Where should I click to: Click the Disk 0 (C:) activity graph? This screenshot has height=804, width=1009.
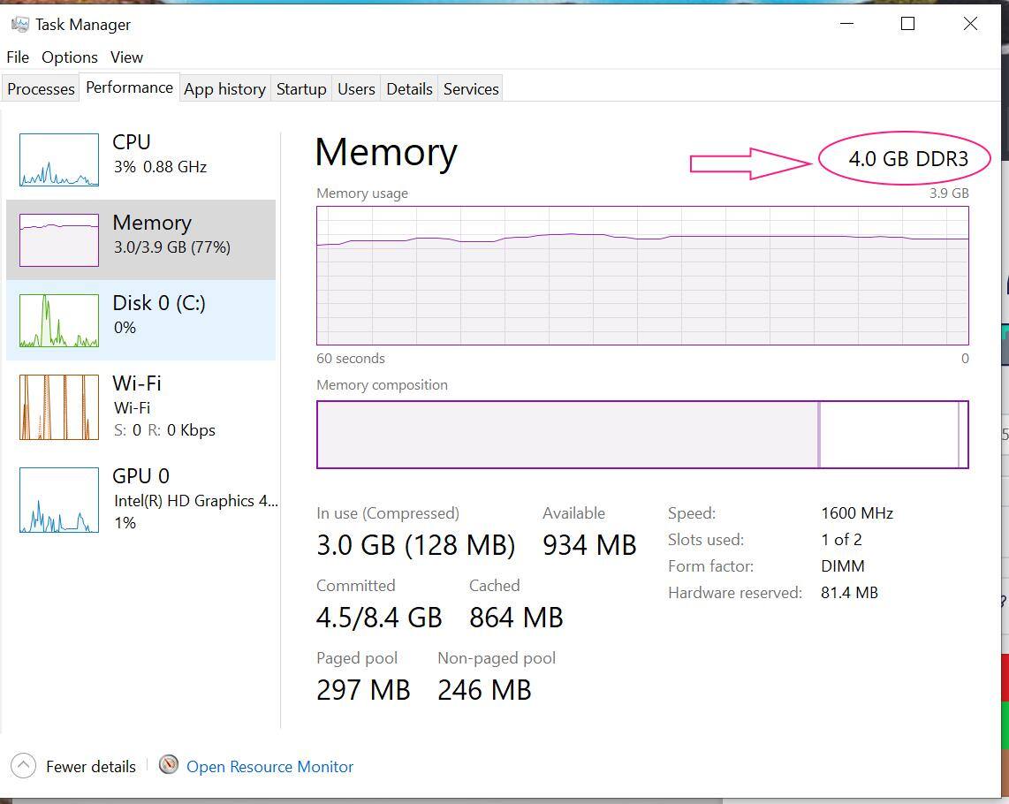(59, 321)
